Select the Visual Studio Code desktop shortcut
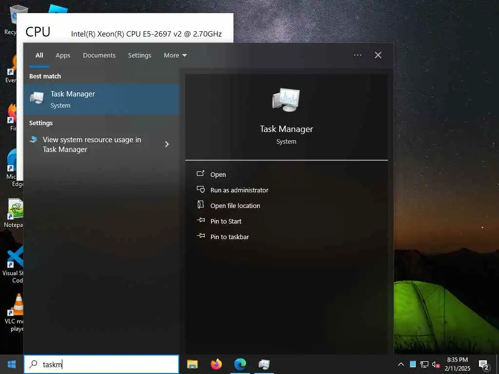 (x=13, y=264)
